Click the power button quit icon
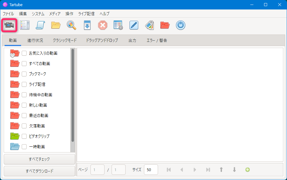This screenshot has width=287, height=180. point(181,25)
